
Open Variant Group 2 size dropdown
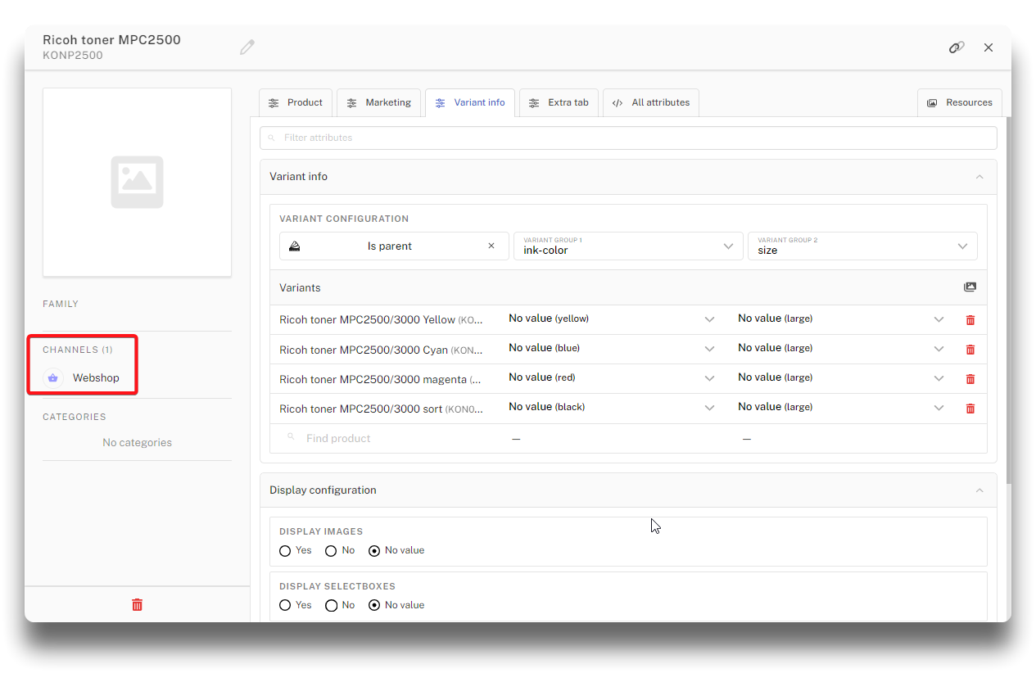(862, 246)
